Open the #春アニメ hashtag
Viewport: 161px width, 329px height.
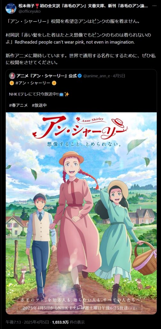coord(18,105)
